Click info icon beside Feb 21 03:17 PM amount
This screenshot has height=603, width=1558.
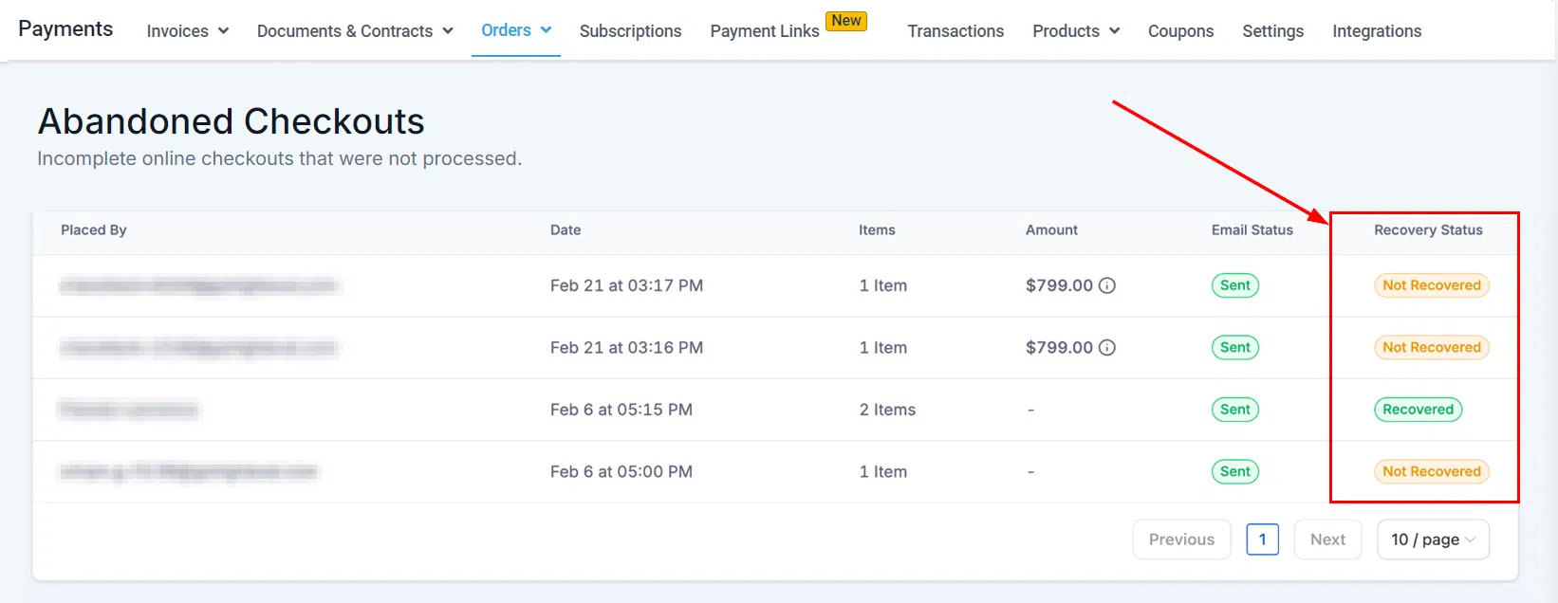coord(1106,285)
